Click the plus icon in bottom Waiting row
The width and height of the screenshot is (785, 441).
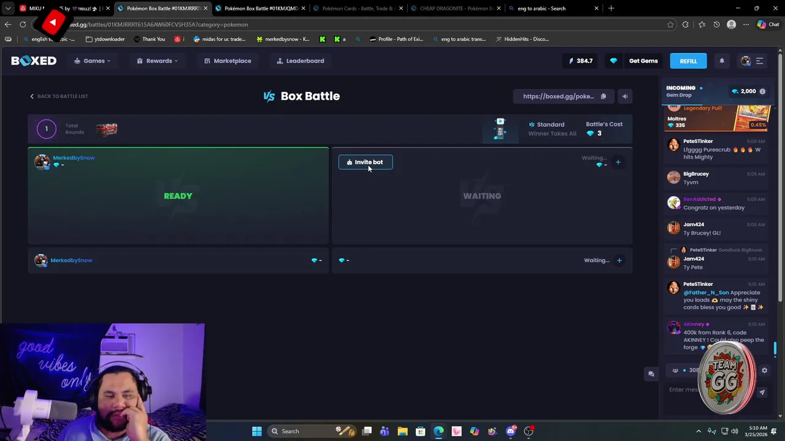pos(619,260)
